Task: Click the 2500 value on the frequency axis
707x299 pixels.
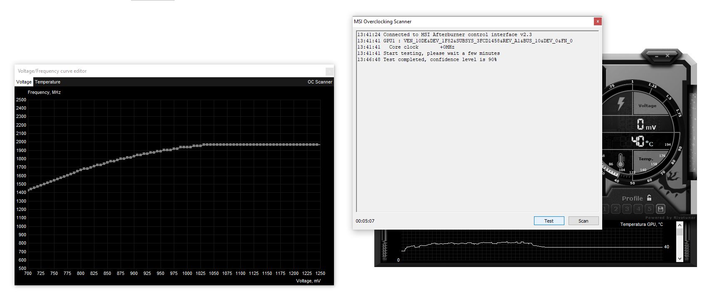Action: 21,100
